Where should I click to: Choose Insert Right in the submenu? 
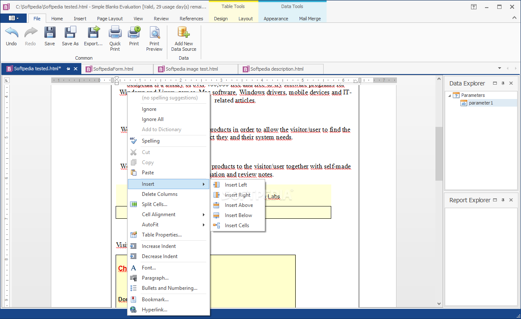click(x=238, y=195)
